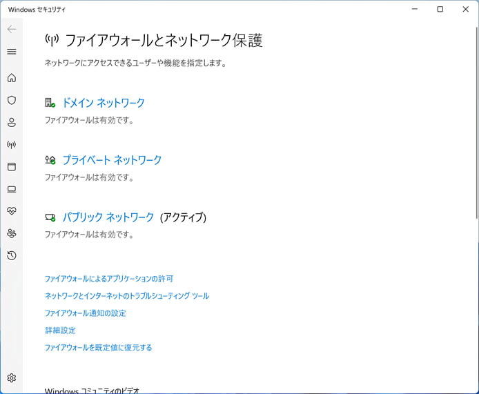
Task: Click firewall status text under プライベート ネットワーク
Action: tap(89, 177)
